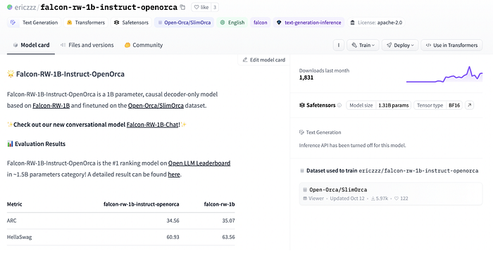The height and width of the screenshot is (255, 493).
Task: Open the ericzzz user profile link
Action: [x=25, y=7]
